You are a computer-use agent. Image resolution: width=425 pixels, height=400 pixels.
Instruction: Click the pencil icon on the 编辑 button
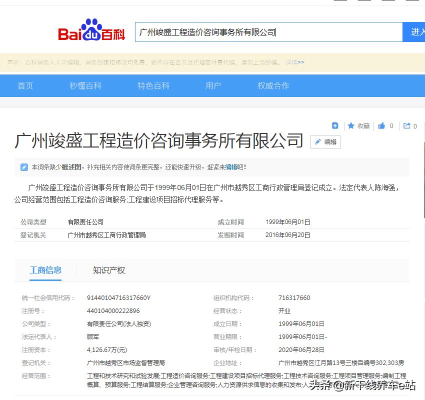pos(318,142)
